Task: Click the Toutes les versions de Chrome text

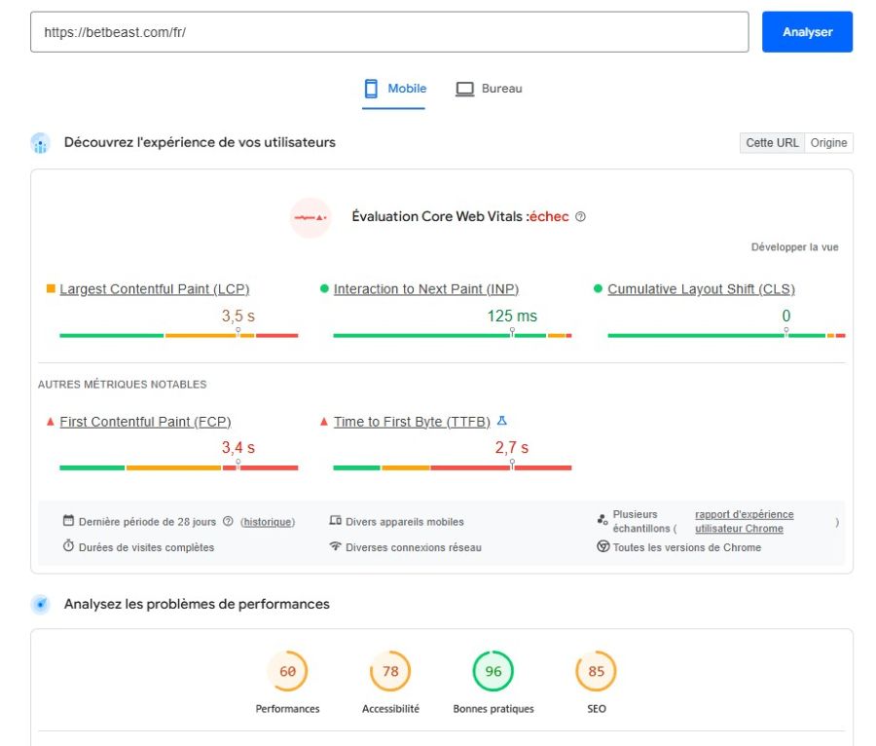Action: tap(687, 547)
